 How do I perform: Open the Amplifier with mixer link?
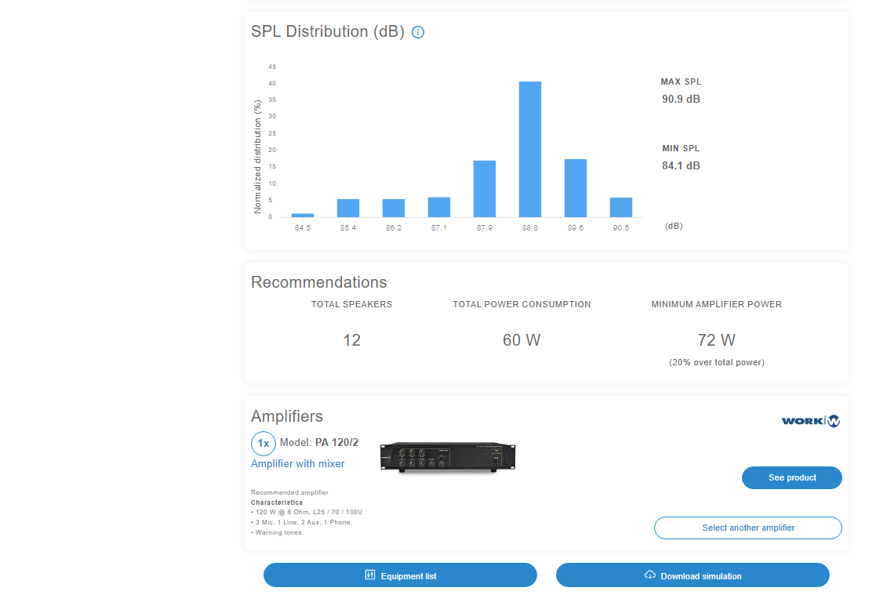coord(297,463)
